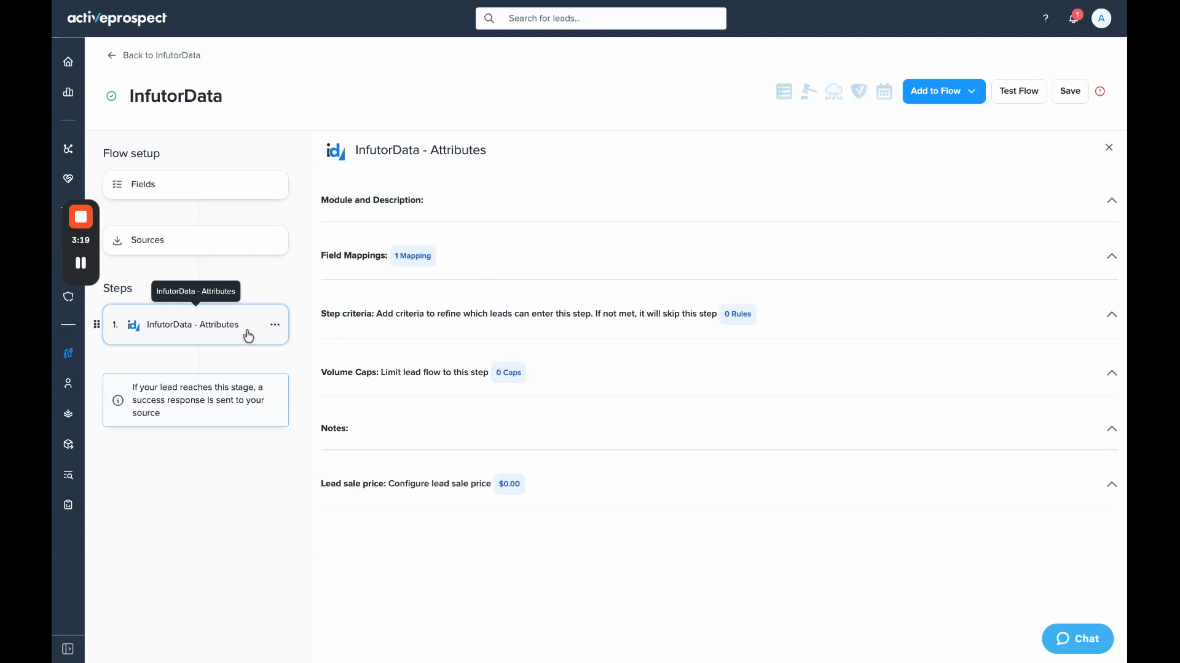
Task: Grab the step drag handle dots
Action: pyautogui.click(x=96, y=324)
